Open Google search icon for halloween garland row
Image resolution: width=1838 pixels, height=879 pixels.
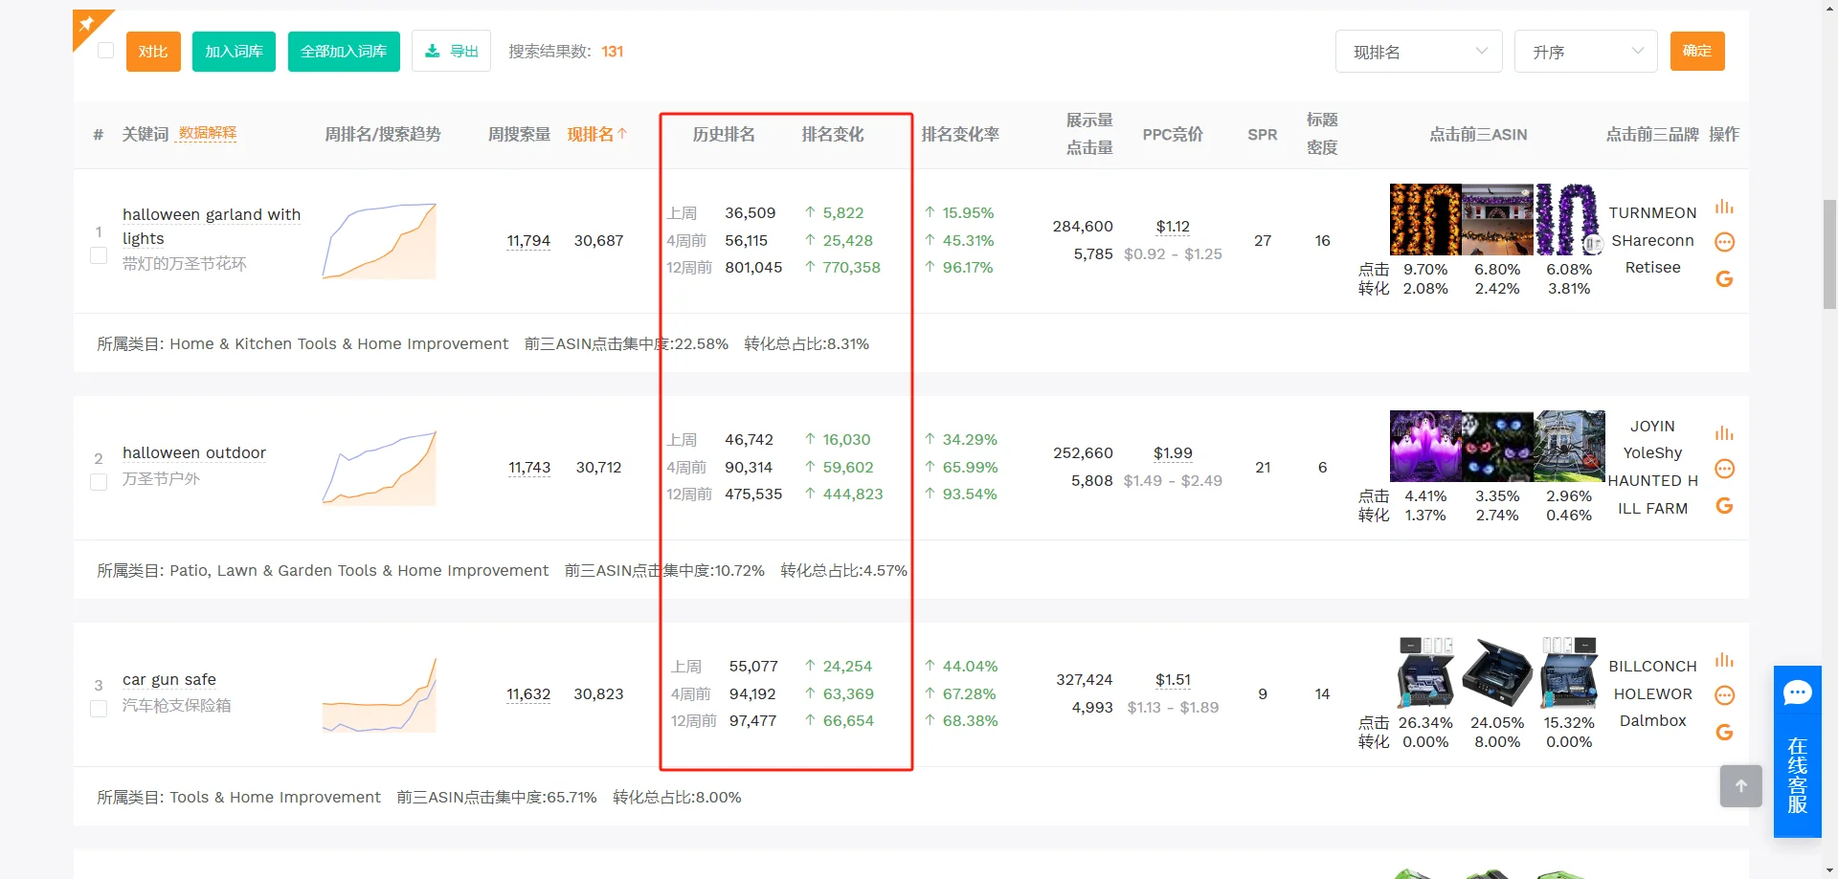(x=1724, y=279)
